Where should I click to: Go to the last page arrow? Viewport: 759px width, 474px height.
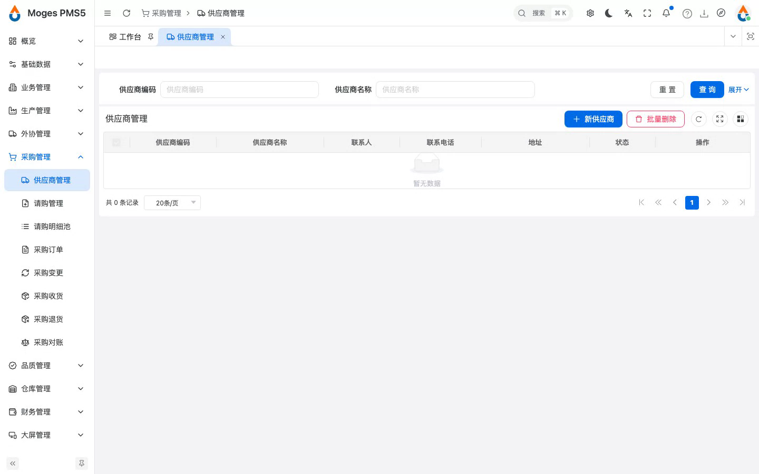(x=742, y=203)
